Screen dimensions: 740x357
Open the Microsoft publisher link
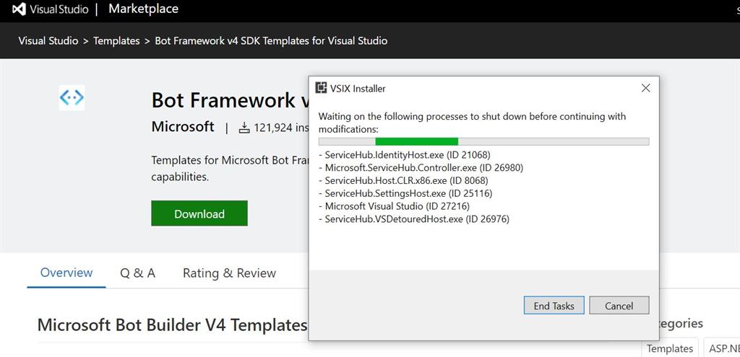183,126
